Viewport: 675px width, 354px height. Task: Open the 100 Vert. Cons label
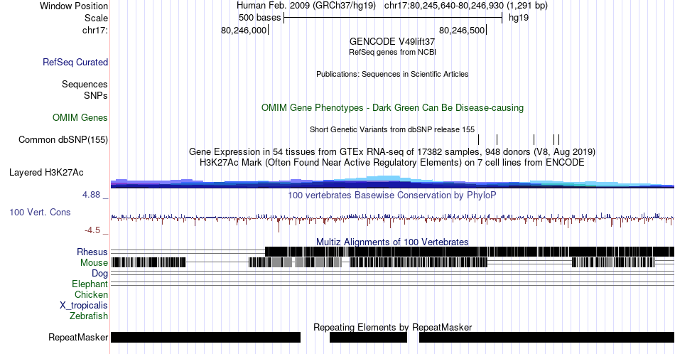click(40, 212)
